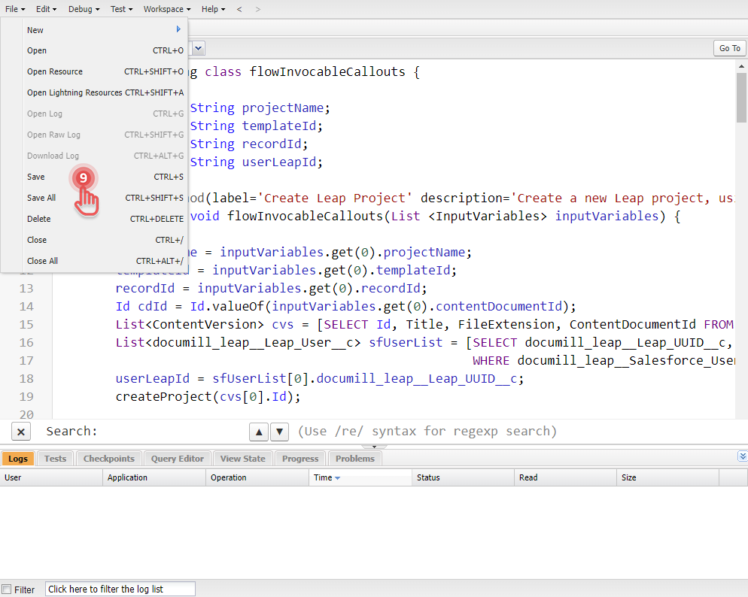Jump to next search match with down arrow

[x=278, y=431]
